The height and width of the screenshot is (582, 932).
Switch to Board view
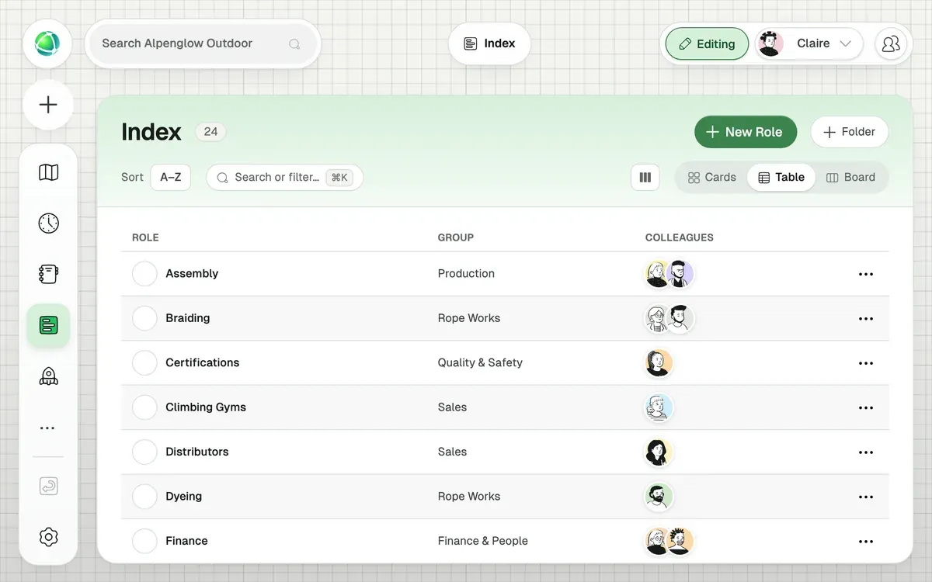click(850, 177)
